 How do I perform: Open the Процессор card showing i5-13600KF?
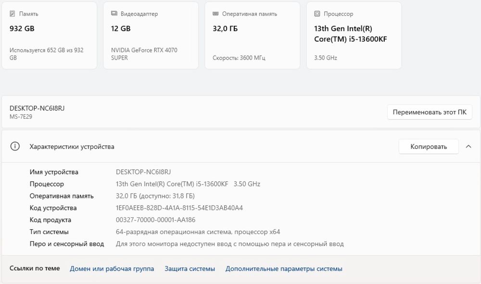pyautogui.click(x=354, y=35)
